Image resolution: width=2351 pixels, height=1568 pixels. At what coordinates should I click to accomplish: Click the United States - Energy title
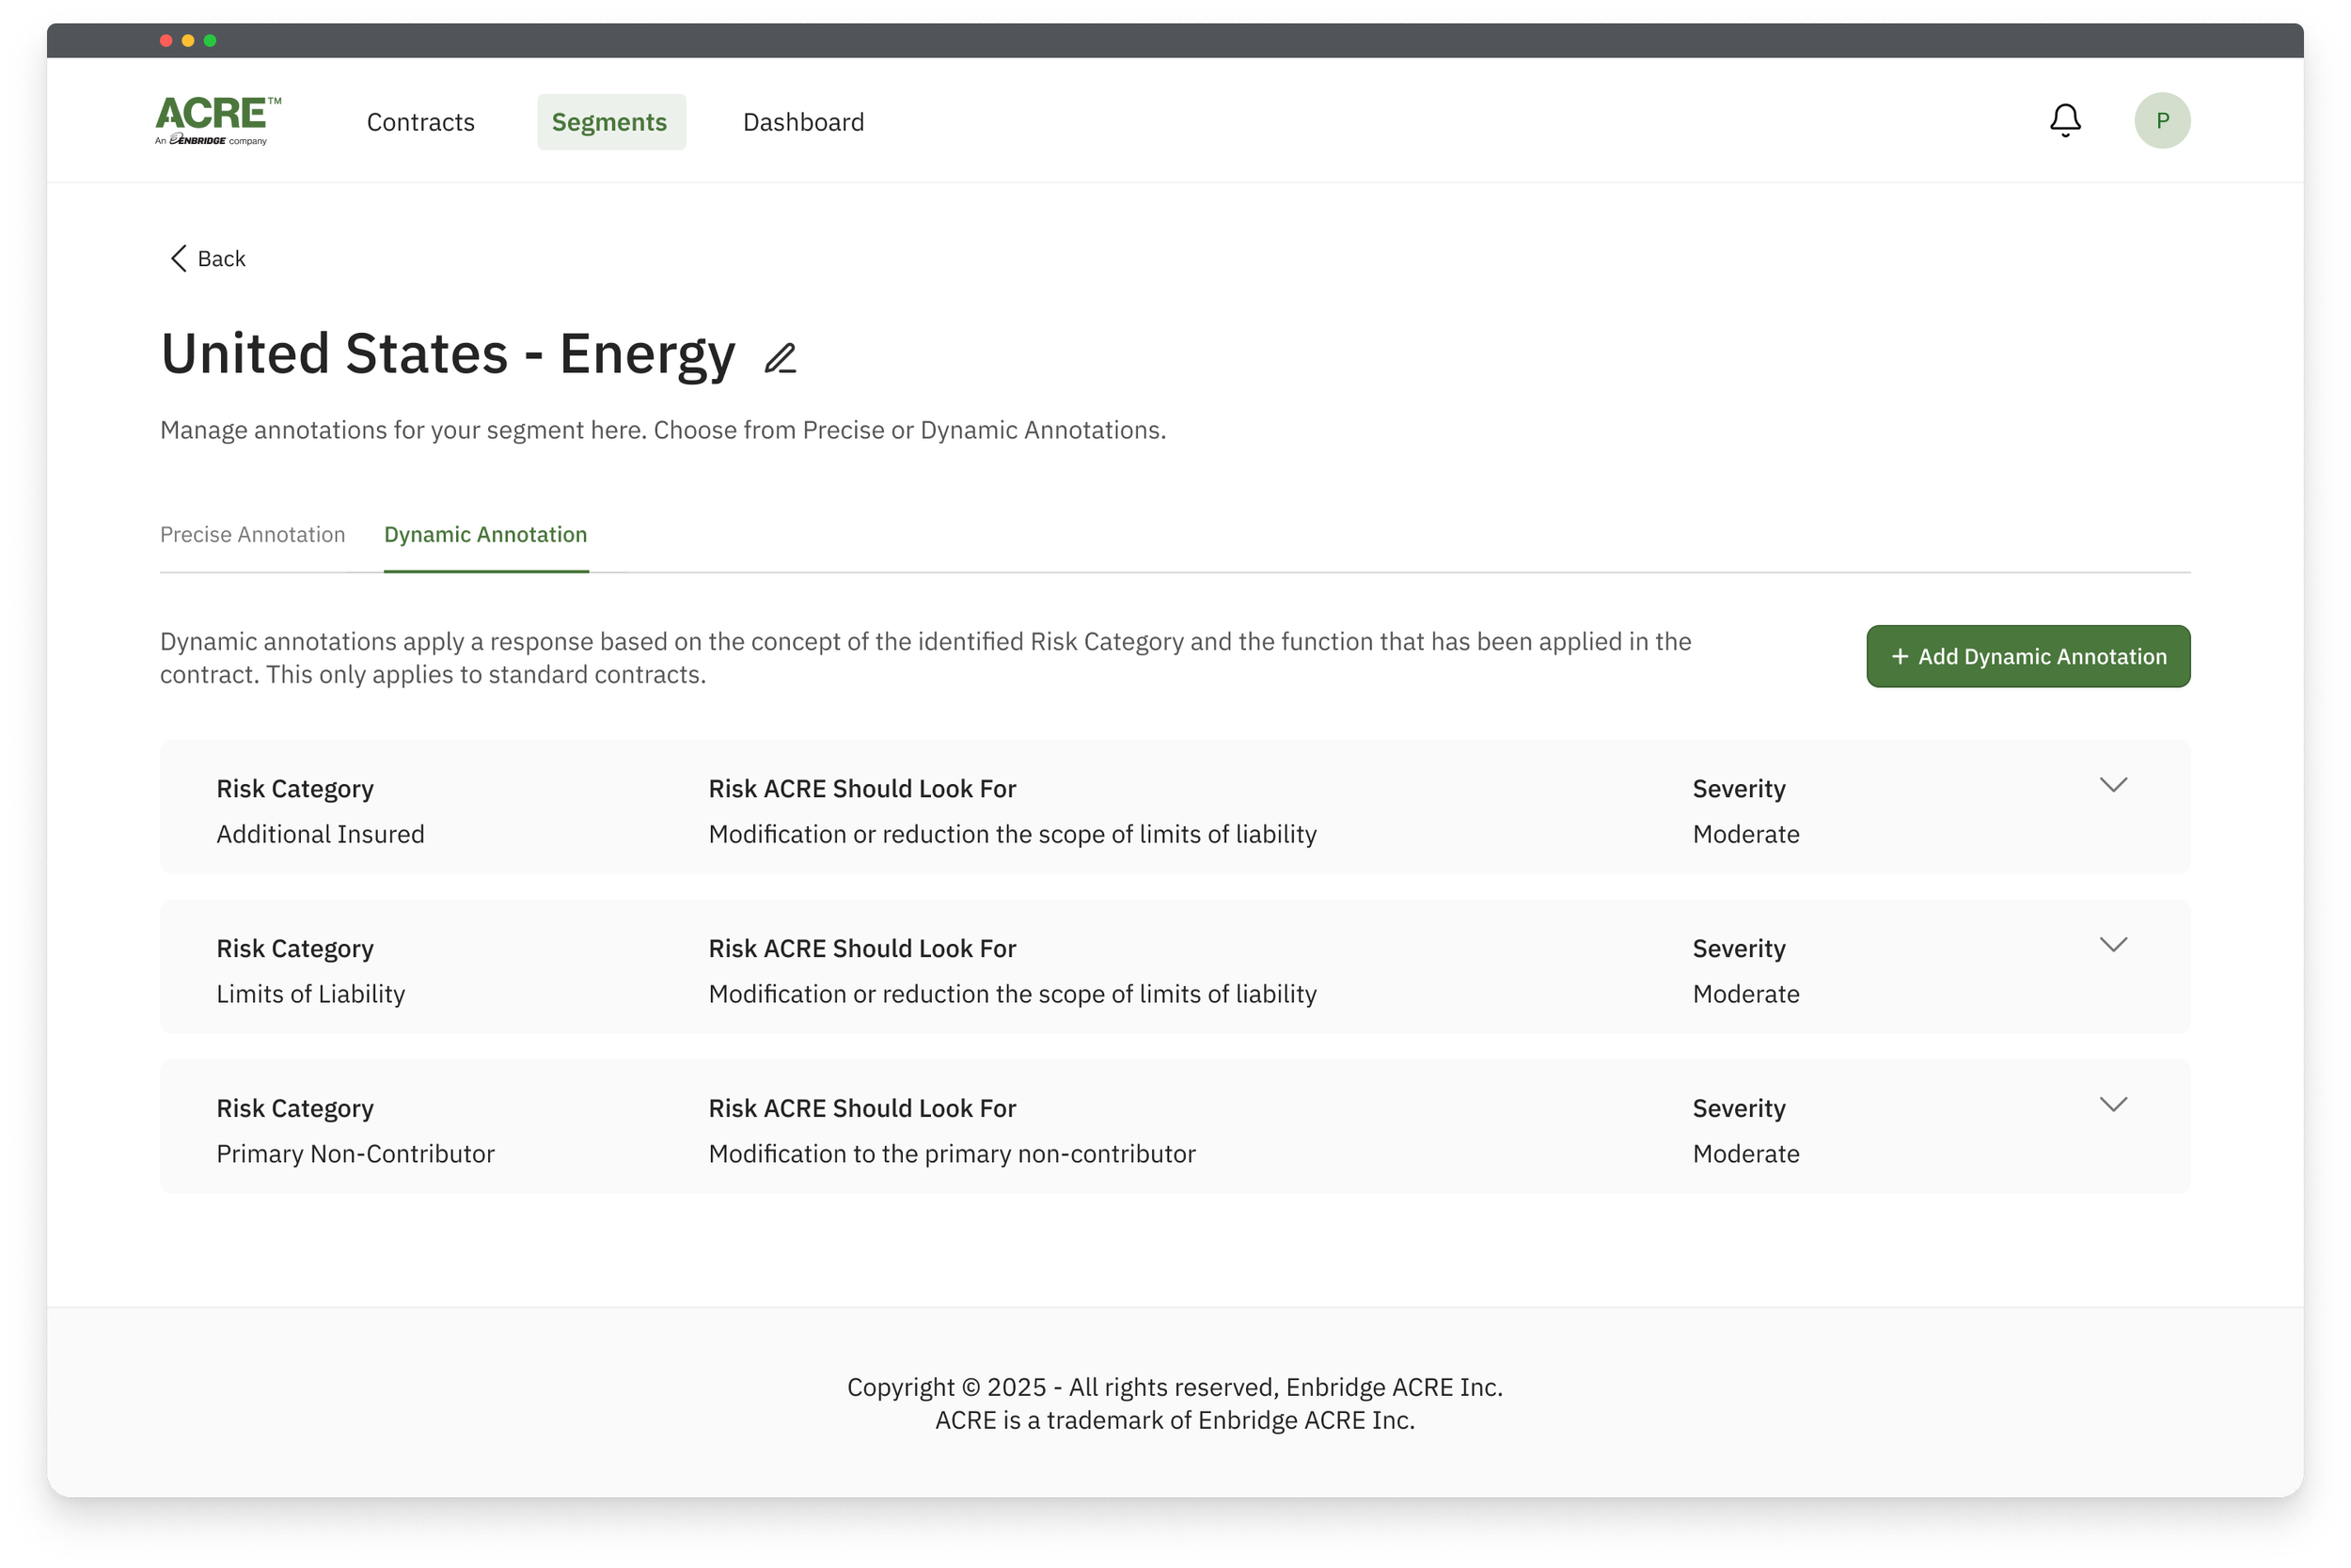tap(448, 354)
